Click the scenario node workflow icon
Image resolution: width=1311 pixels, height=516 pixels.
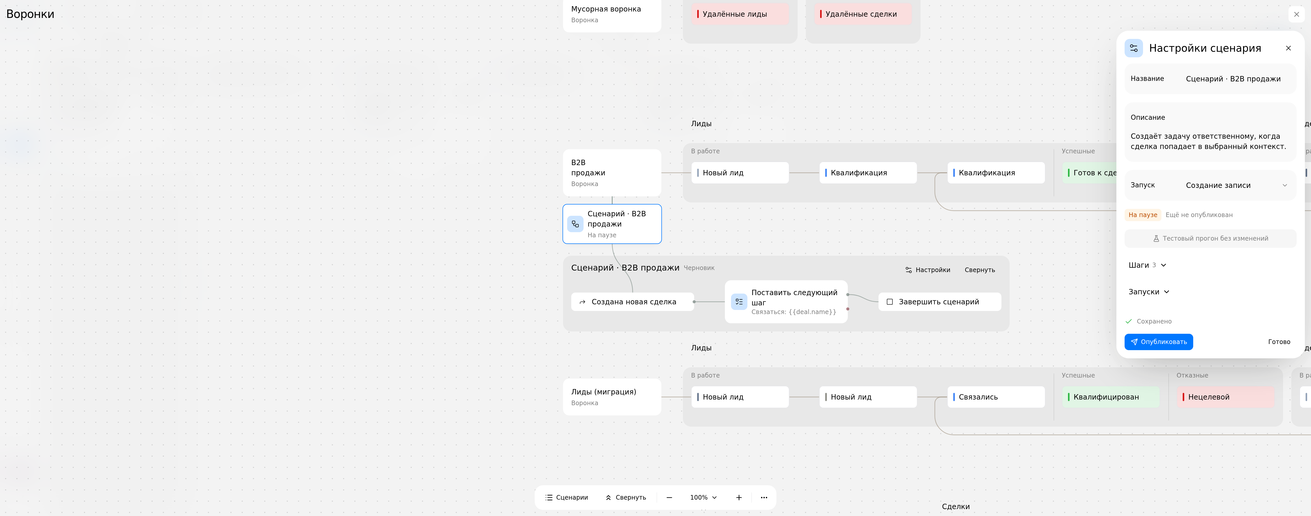575,224
